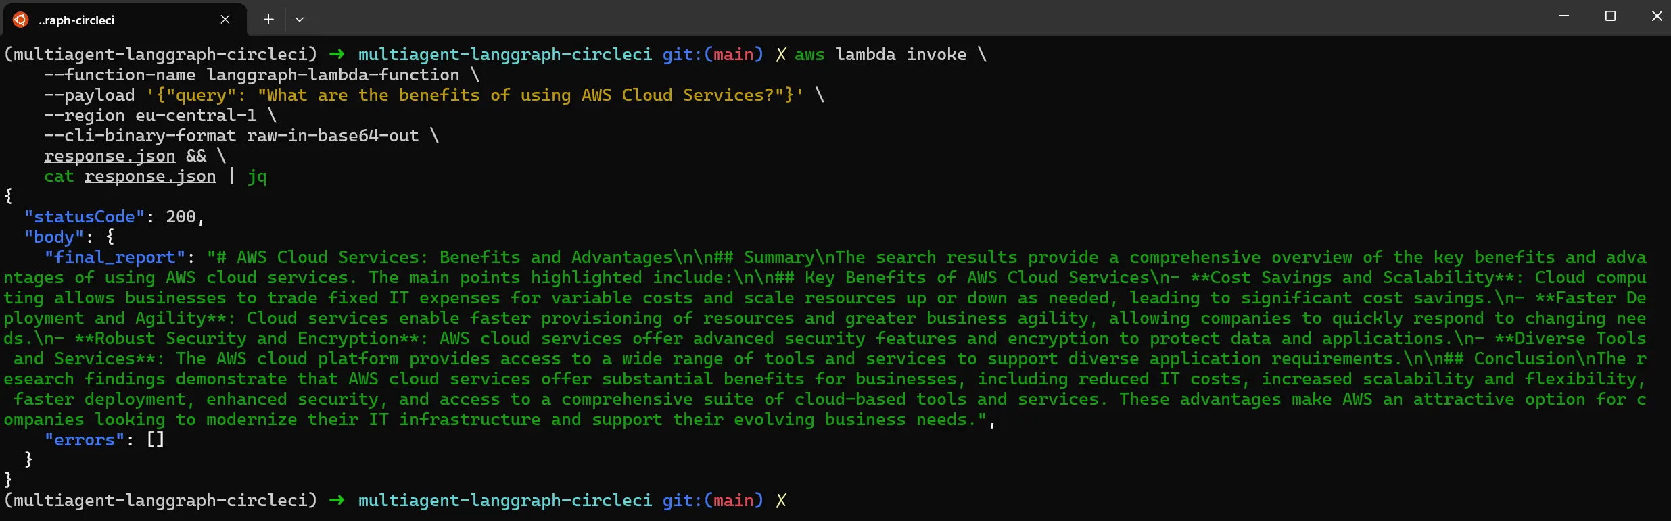Viewport: 1671px width, 521px height.
Task: Click the prompt arrow icon on the last line
Action: tap(335, 501)
